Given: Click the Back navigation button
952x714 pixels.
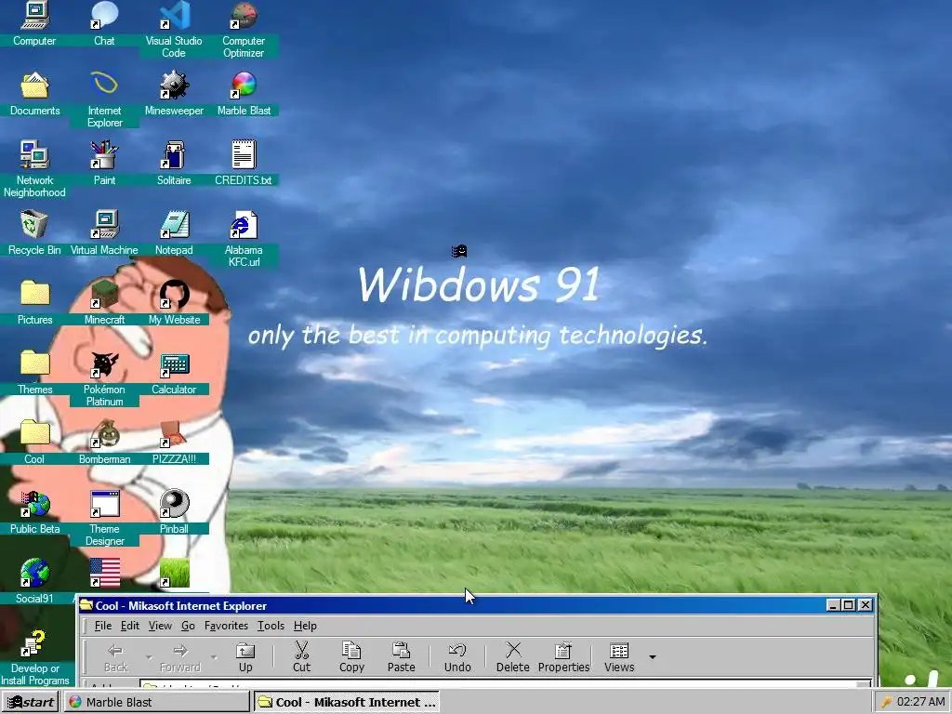Looking at the screenshot, I should point(115,657).
